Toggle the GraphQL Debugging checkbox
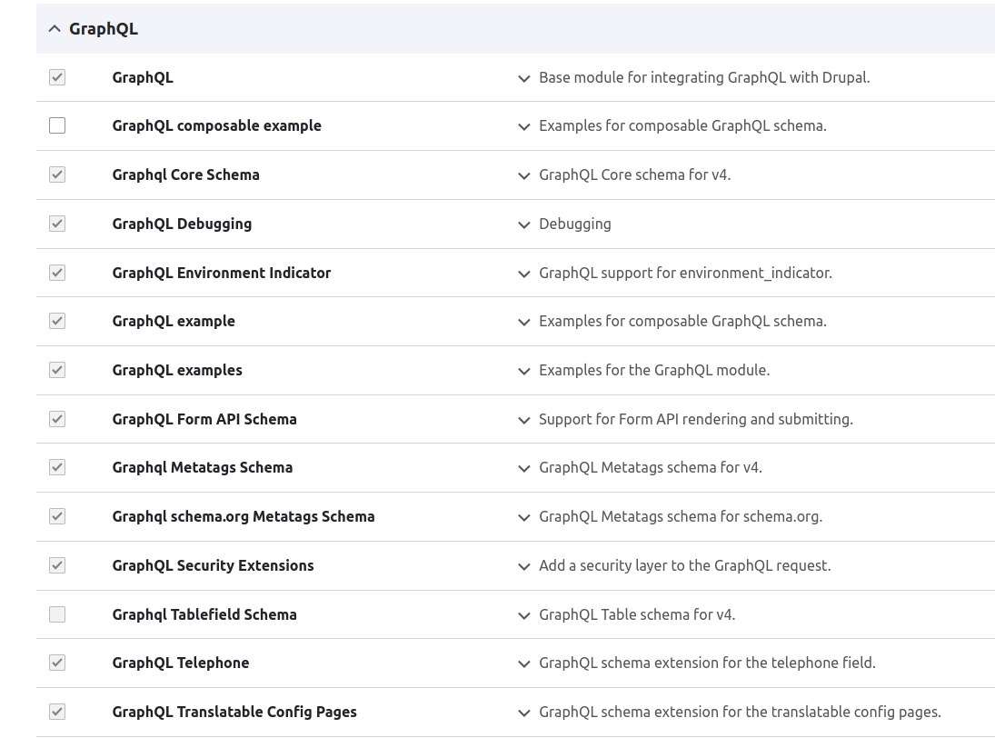 click(57, 224)
